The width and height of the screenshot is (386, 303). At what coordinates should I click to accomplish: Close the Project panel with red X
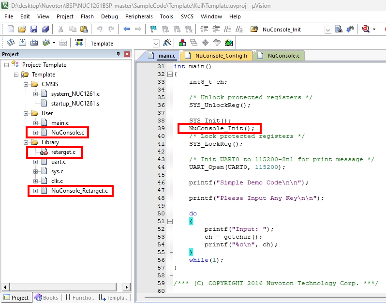coord(127,54)
